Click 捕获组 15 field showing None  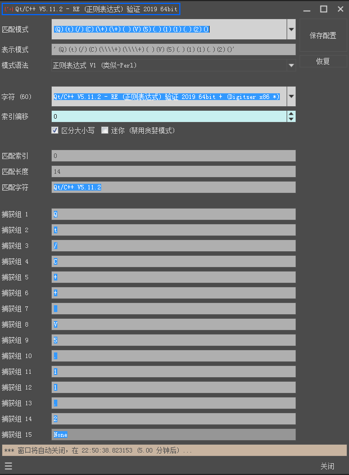[174, 435]
